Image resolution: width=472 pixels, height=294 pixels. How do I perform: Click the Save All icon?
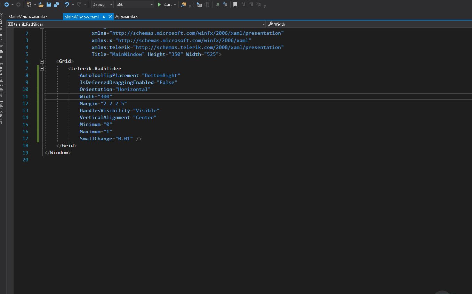click(x=56, y=5)
